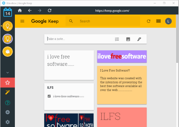Screen dimensions: 179x127
Task: Click the search magnifier icon
Action: (71, 21)
